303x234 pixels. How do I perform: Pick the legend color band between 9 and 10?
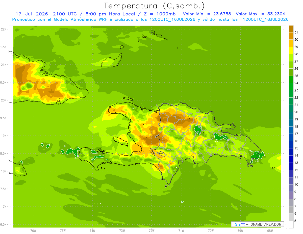[x=291, y=188]
